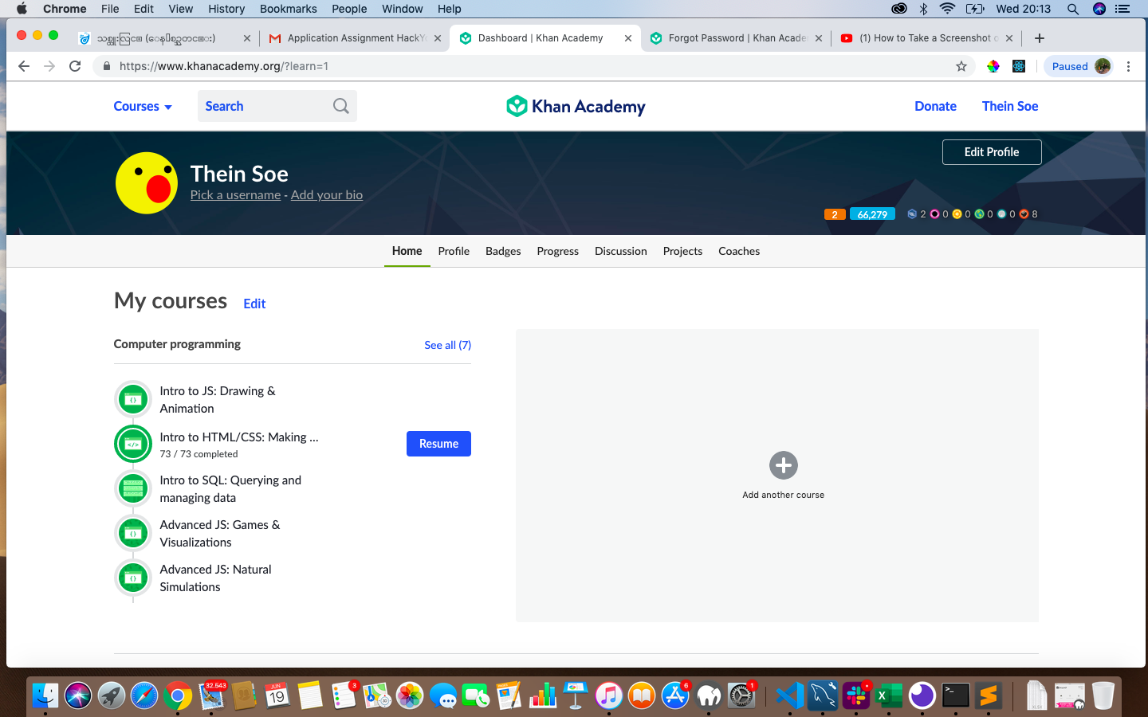Click Add your bio link
The width and height of the screenshot is (1148, 717).
tap(327, 195)
